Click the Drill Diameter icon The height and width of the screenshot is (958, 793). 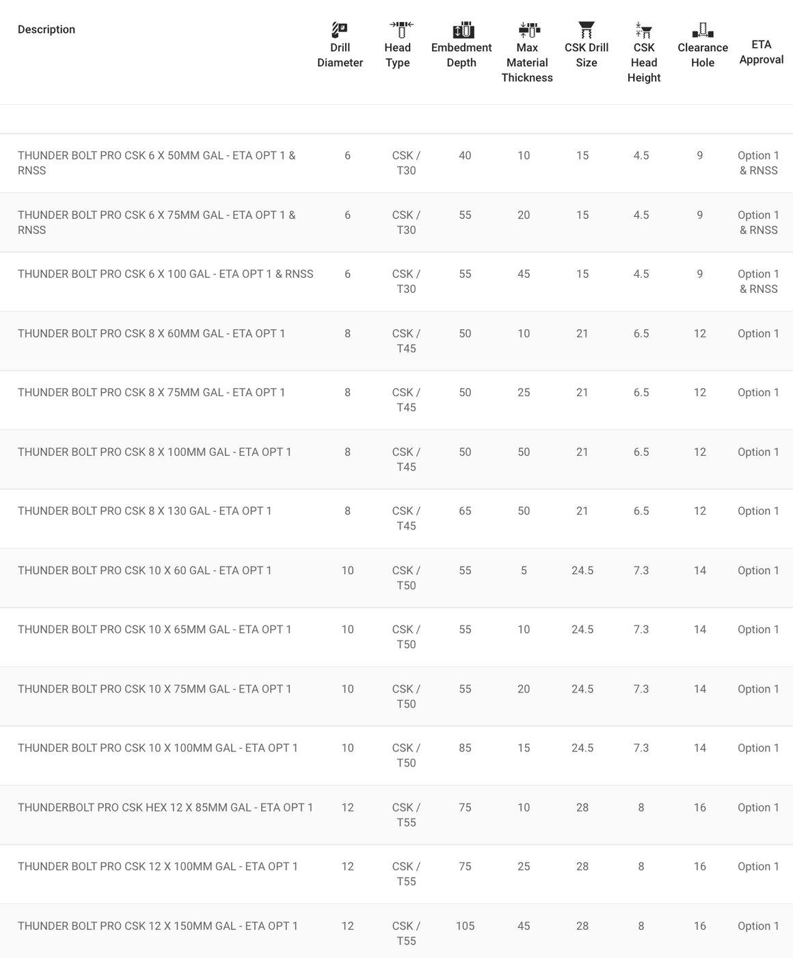(340, 30)
